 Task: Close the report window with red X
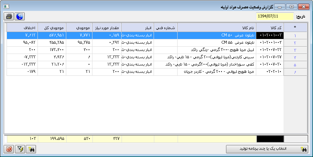304,7
